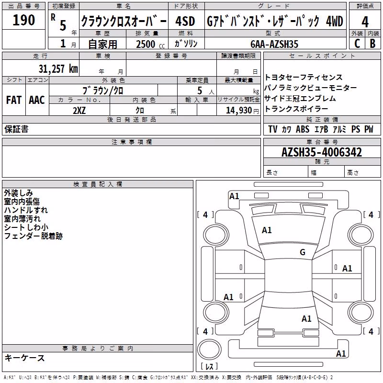
Task: Click inspector note ハンドルすれ
Action: [26, 210]
